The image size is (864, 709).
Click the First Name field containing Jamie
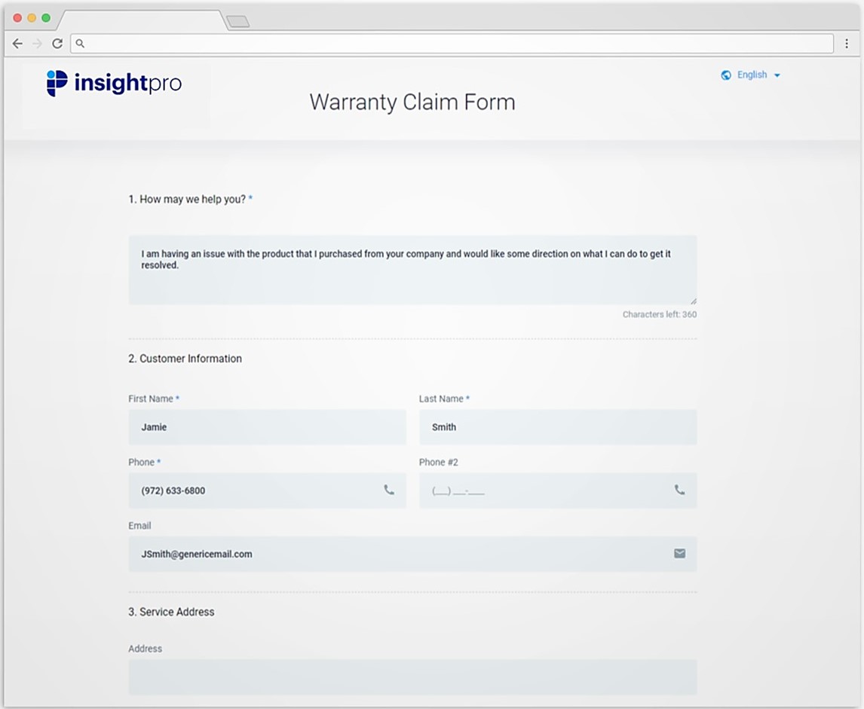pyautogui.click(x=267, y=427)
